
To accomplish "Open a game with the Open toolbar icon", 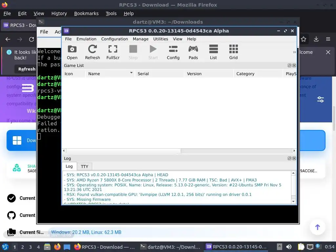I will tap(72, 52).
